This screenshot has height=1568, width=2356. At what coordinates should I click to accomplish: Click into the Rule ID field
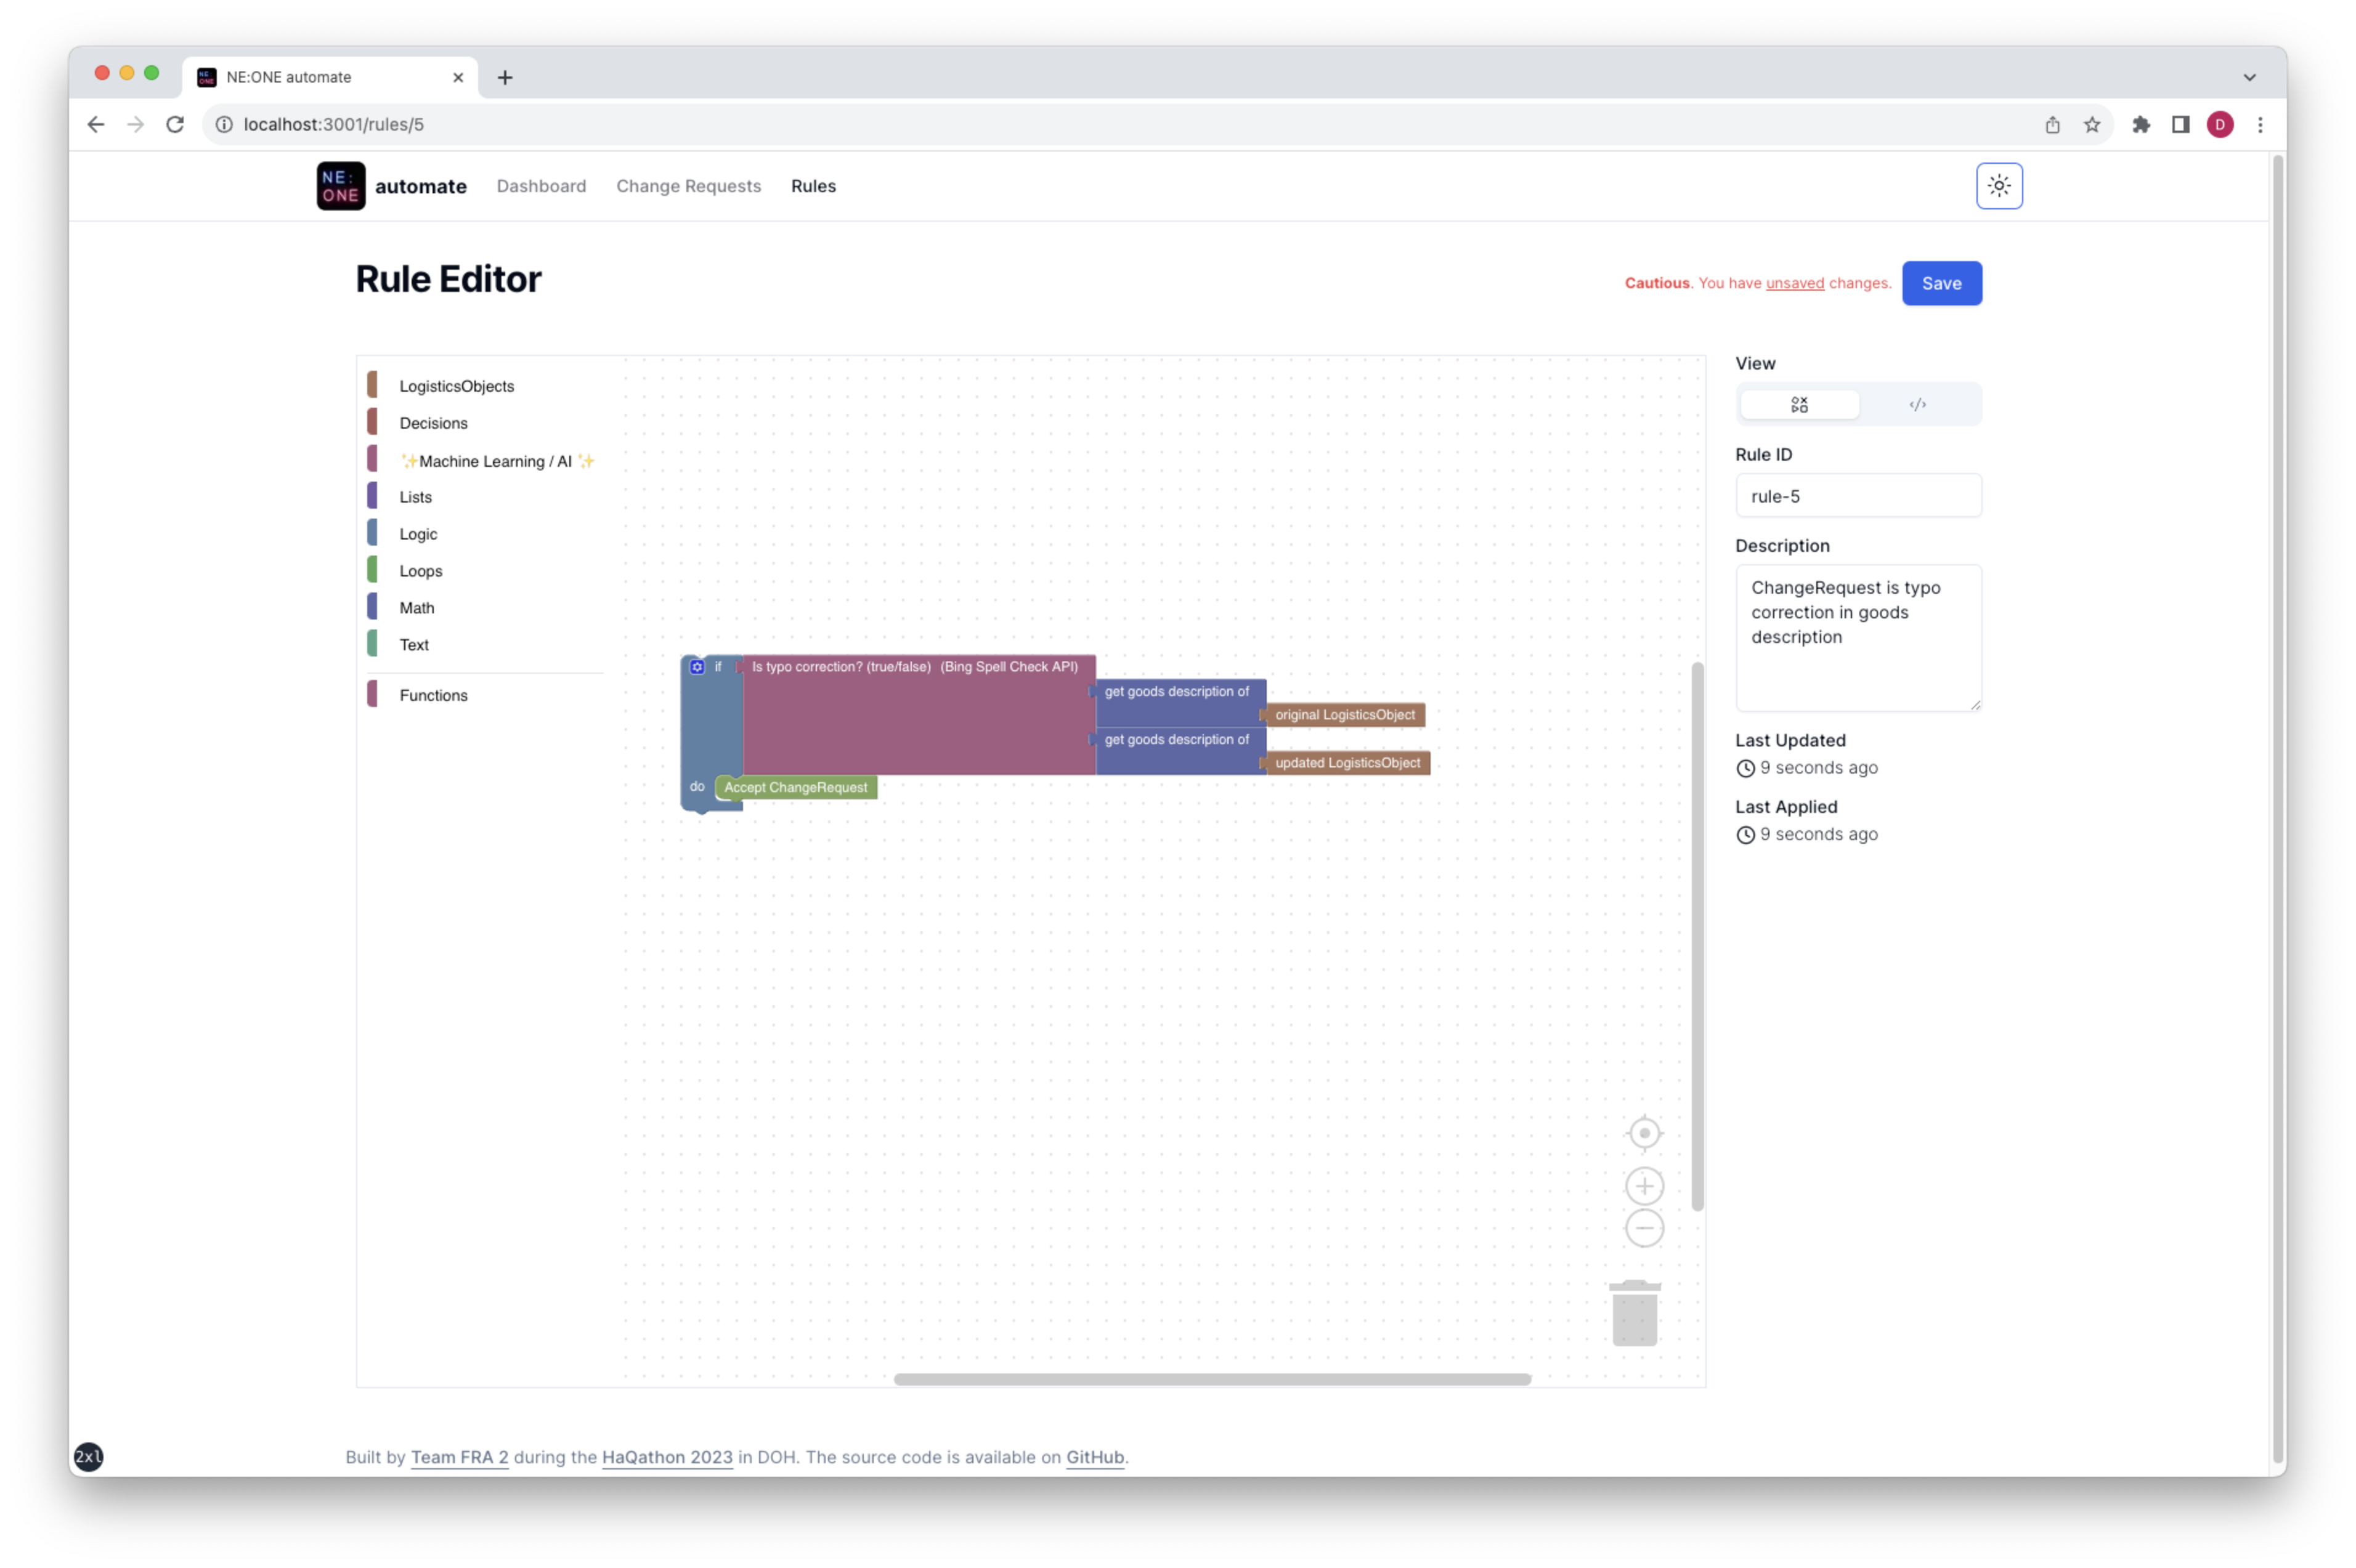click(1857, 496)
